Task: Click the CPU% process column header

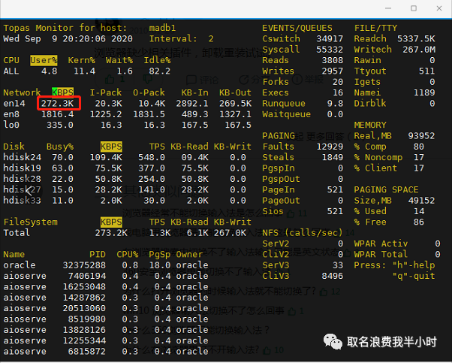Action: click(128, 255)
